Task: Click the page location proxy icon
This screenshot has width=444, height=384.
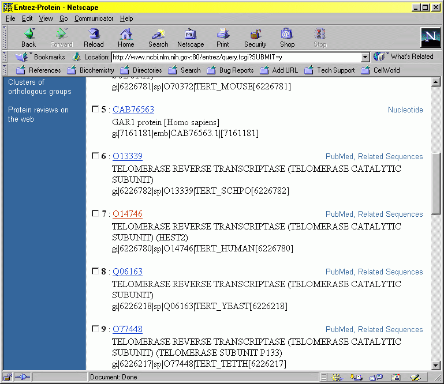Action: (76, 57)
